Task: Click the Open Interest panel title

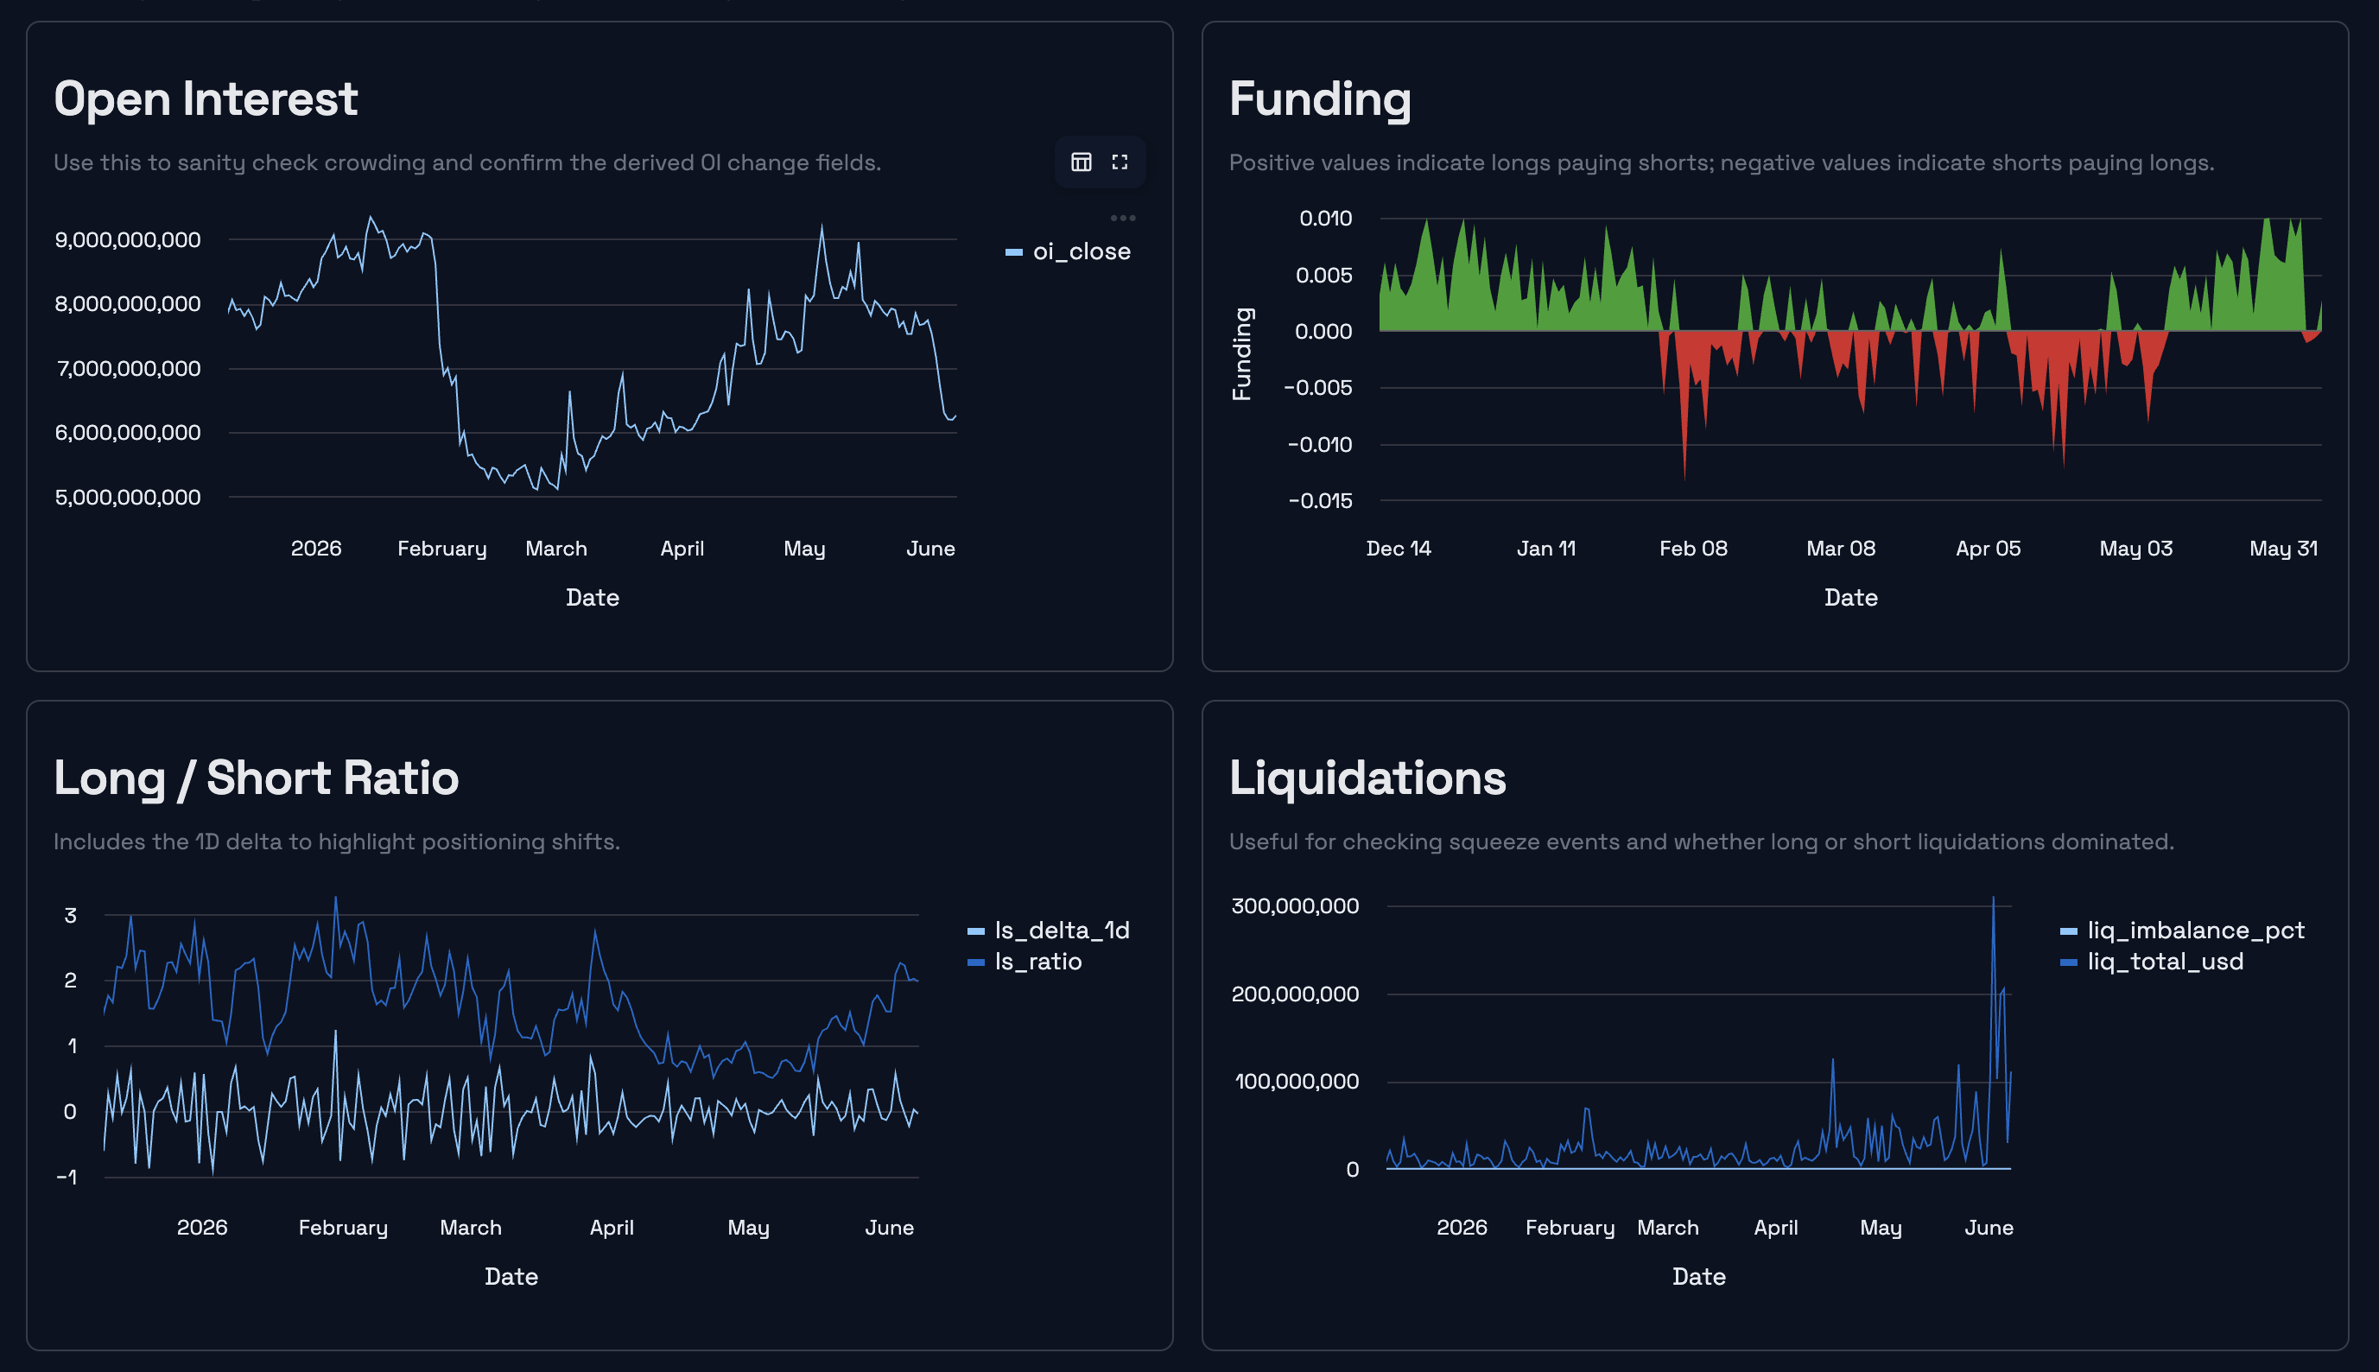Action: pos(206,99)
